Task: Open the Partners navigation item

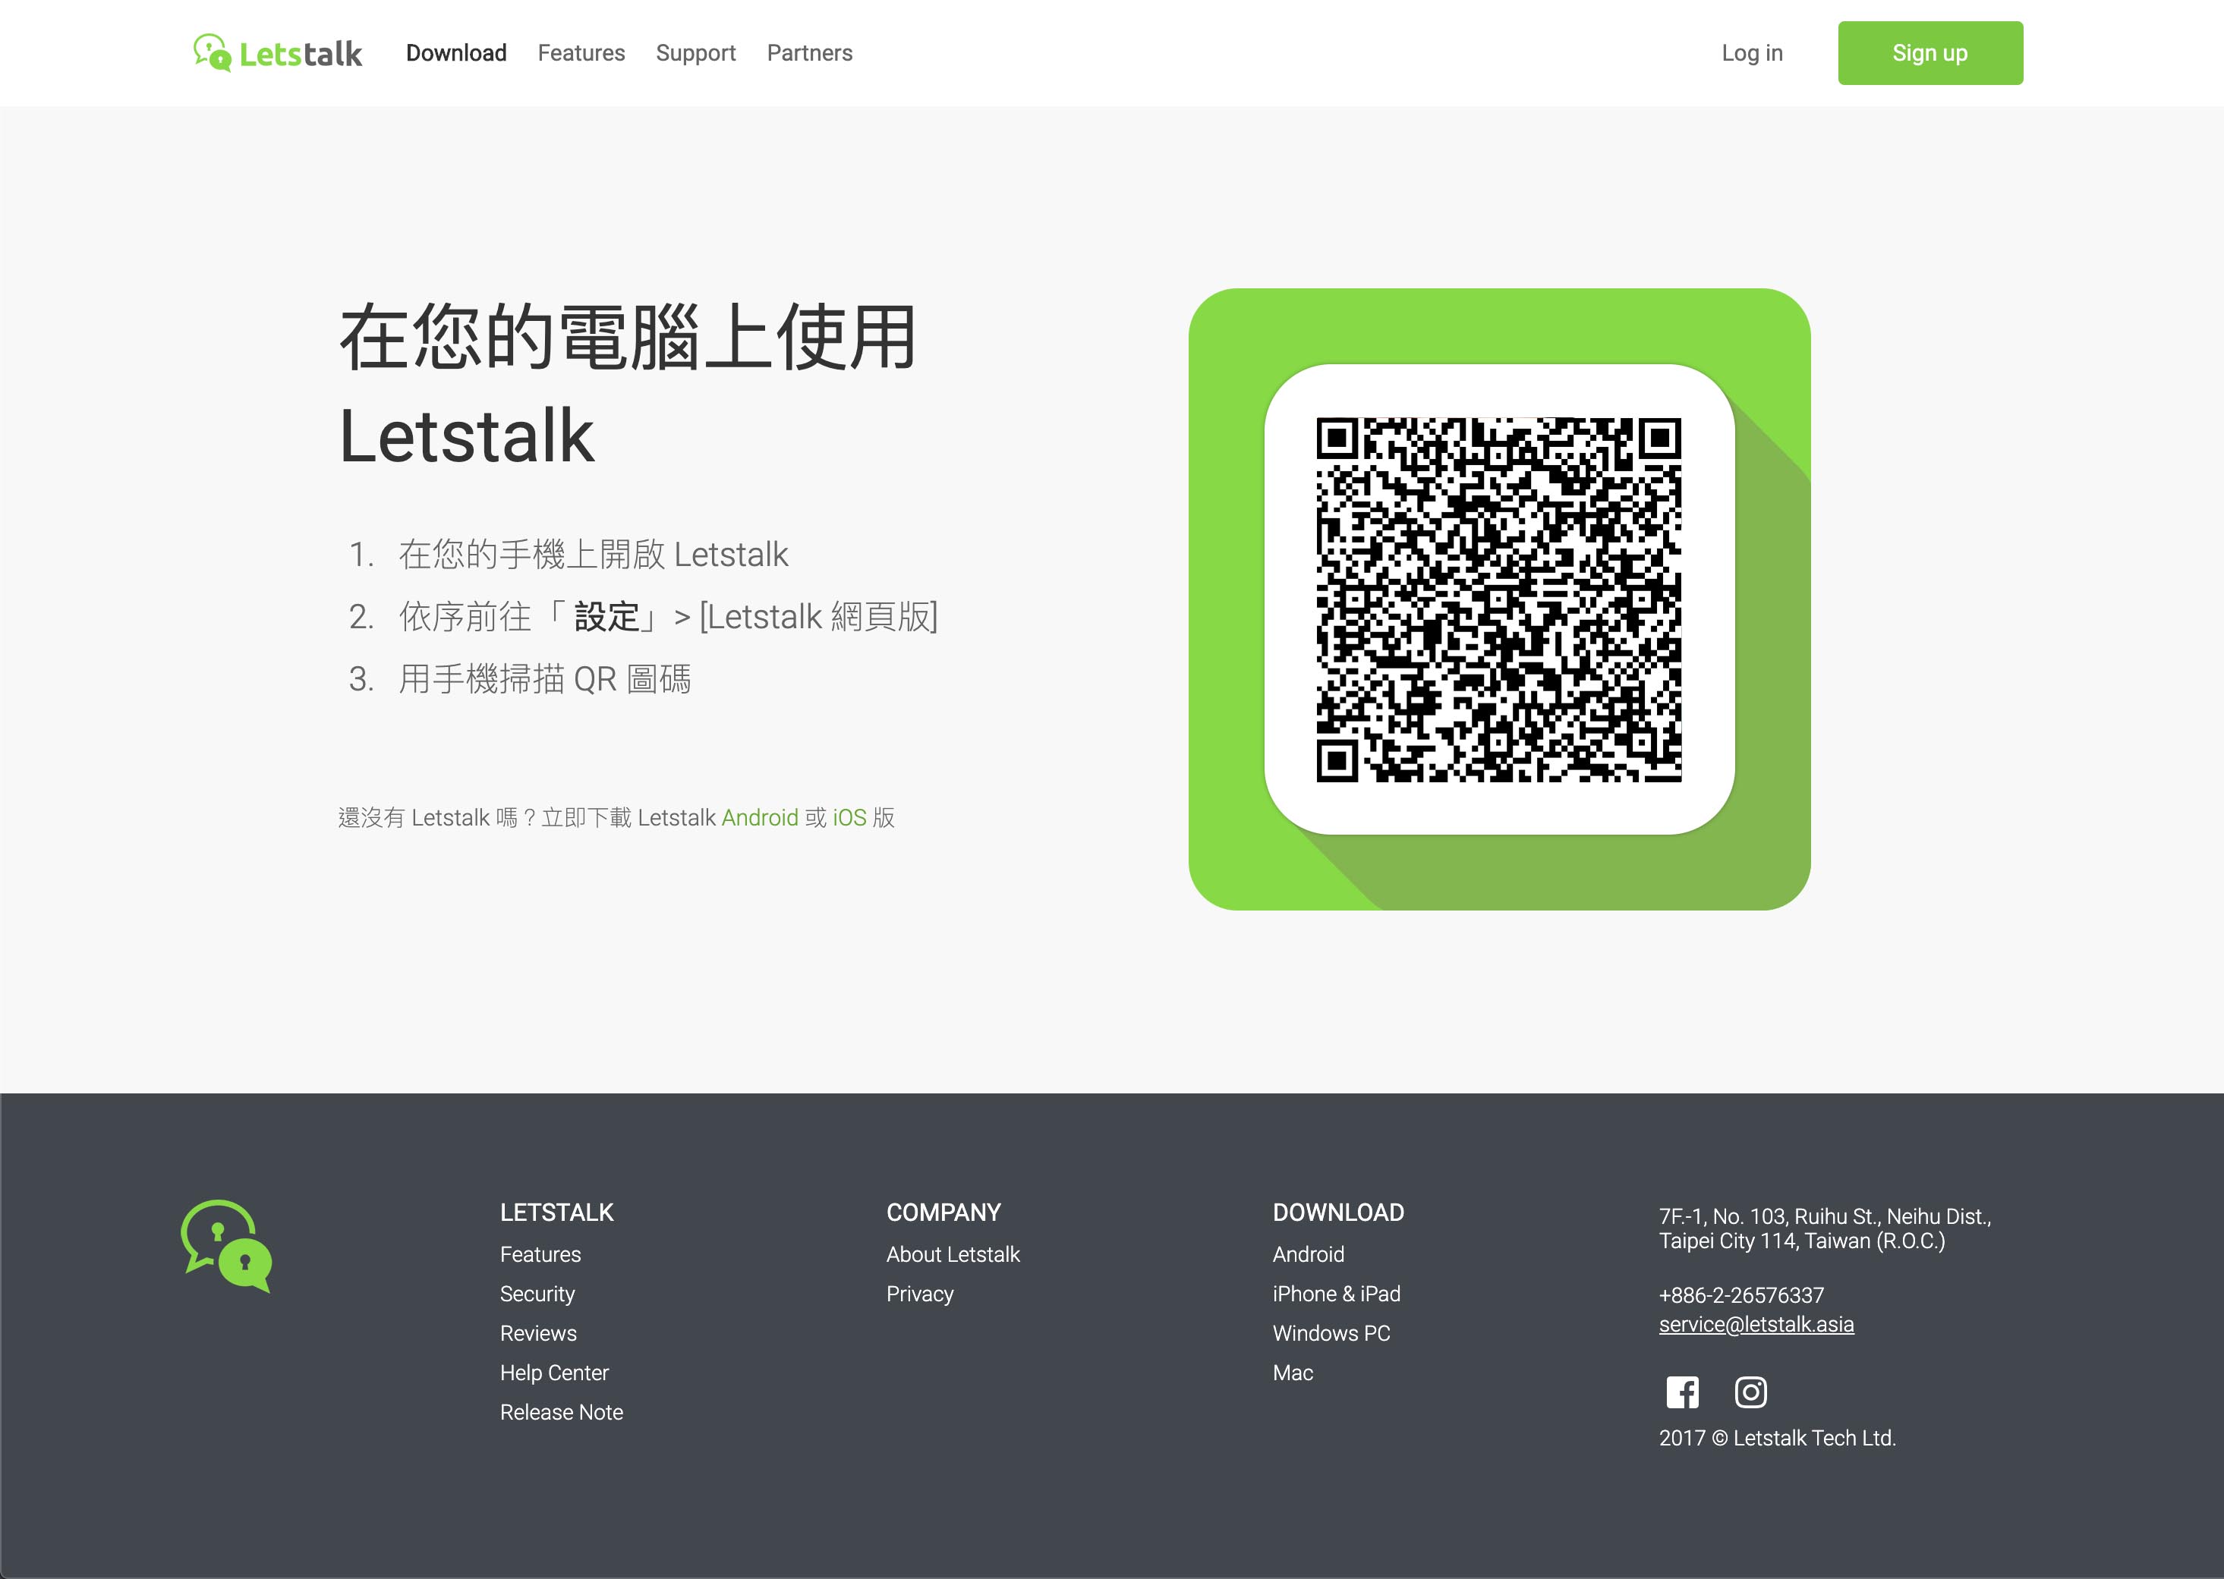Action: (x=809, y=52)
